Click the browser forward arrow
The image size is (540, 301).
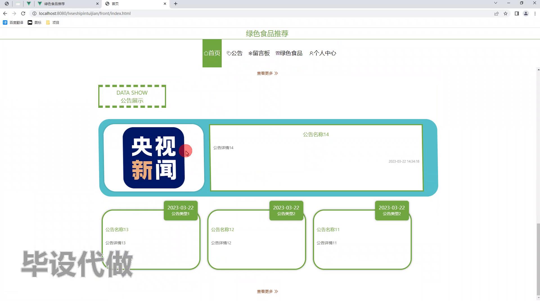(14, 13)
